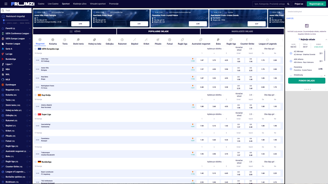Viewport: 328px width, 184px height.
Task: Select the Košarka sport icon
Action: 53,40
